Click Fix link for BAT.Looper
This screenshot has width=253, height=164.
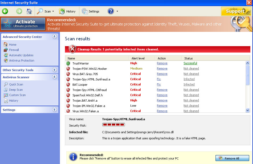tap(159, 84)
